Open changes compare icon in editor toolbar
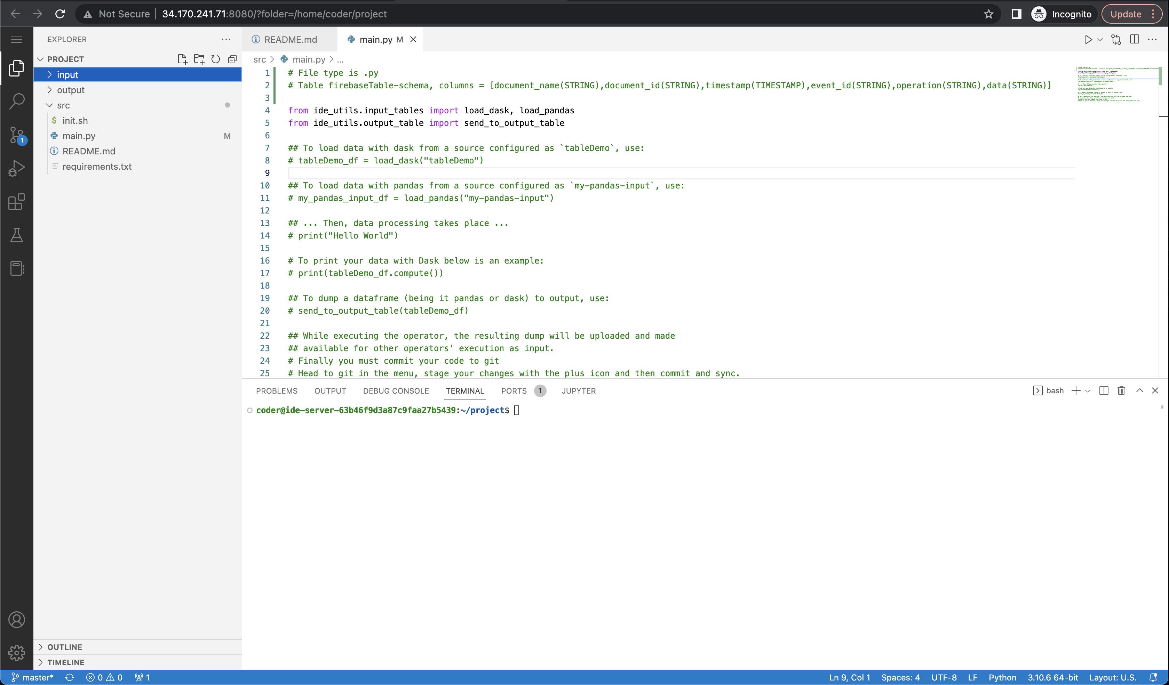The height and width of the screenshot is (685, 1169). coord(1116,39)
